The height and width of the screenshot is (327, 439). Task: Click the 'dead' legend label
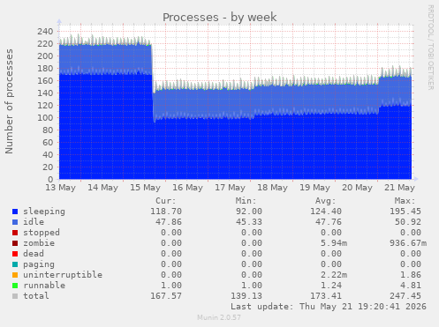coord(34,254)
